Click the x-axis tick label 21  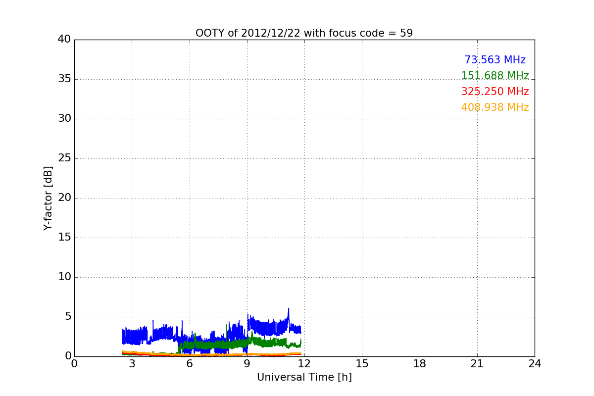(x=477, y=364)
